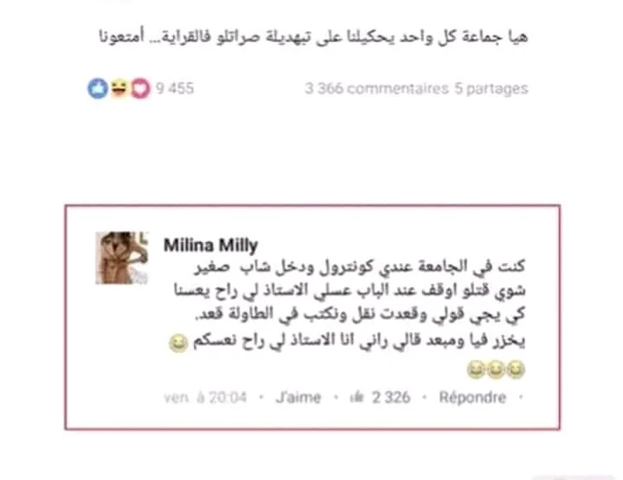The height and width of the screenshot is (480, 623).
Task: Click the smiley emoji ending the comment's fourth line
Action: (x=178, y=343)
